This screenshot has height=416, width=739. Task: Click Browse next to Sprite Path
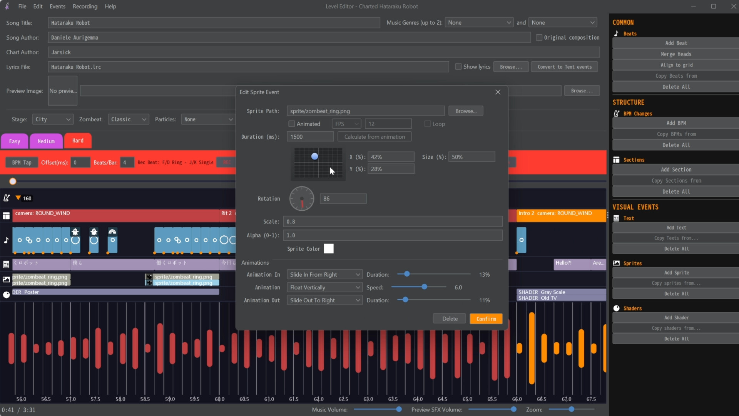tap(466, 111)
